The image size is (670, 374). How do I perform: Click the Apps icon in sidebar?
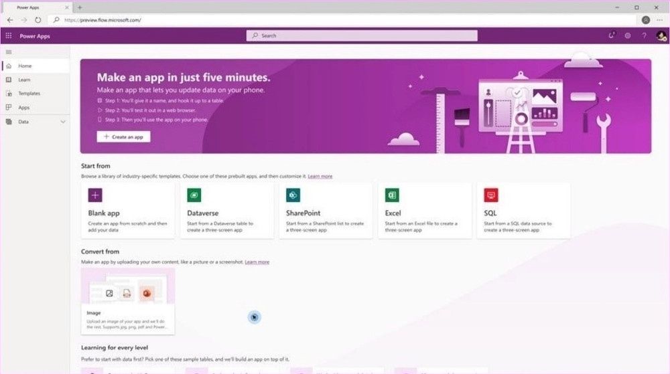point(9,108)
